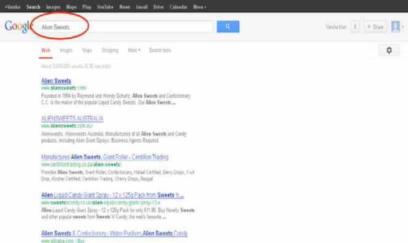This screenshot has width=408, height=243.
Task: Click the + Share button
Action: pyautogui.click(x=375, y=26)
